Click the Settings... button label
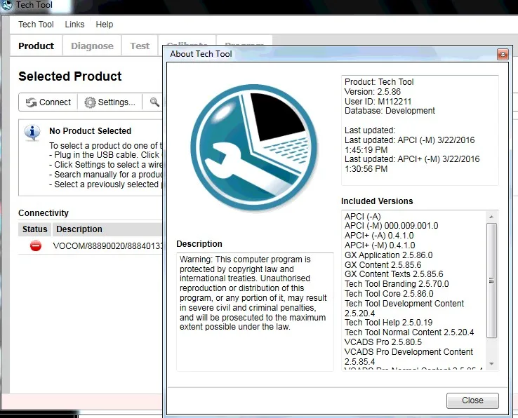This screenshot has width=518, height=418. tap(117, 102)
